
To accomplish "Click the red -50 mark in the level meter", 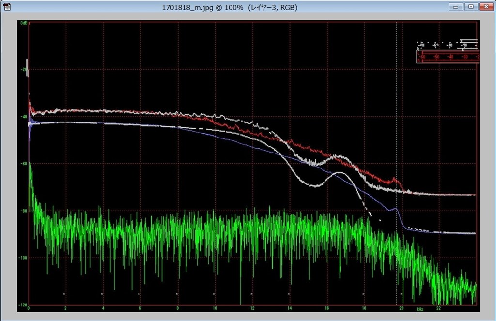I will pos(436,57).
